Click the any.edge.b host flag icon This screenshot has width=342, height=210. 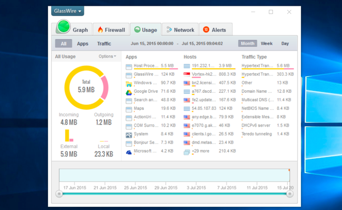[187, 117]
